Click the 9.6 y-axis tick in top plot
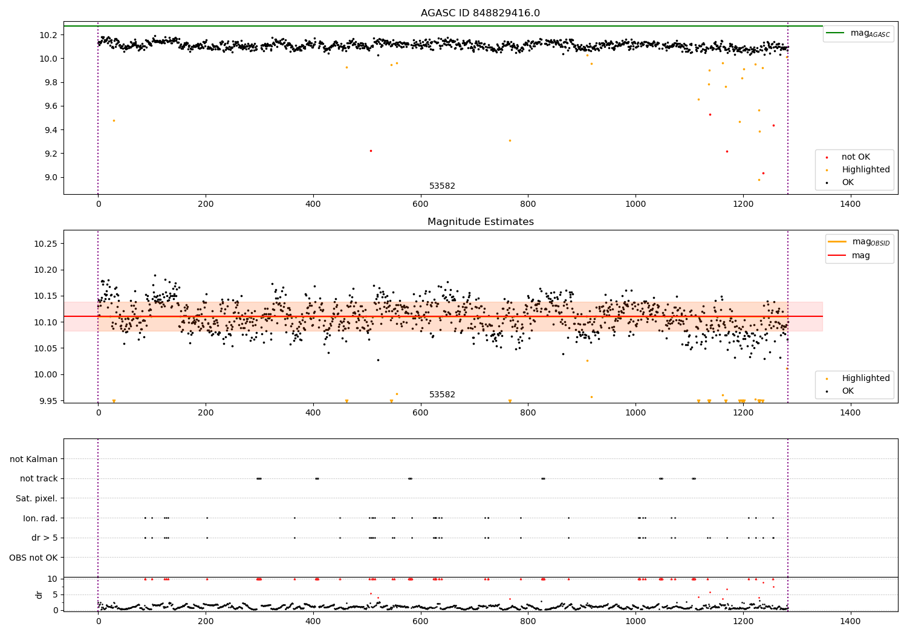Screen dimensions: 907x635 coord(51,106)
